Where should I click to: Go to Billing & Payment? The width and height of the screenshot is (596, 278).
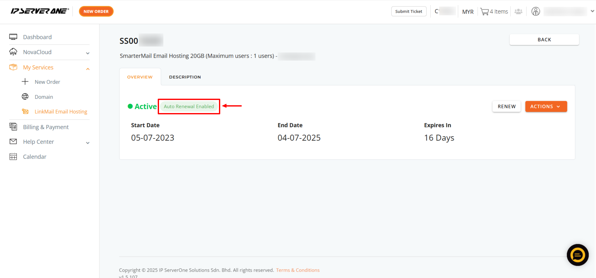coord(46,127)
